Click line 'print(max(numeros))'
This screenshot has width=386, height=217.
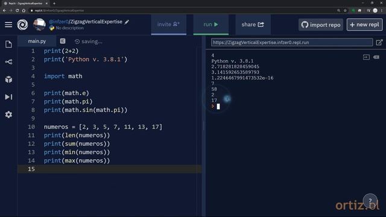[x=77, y=161]
